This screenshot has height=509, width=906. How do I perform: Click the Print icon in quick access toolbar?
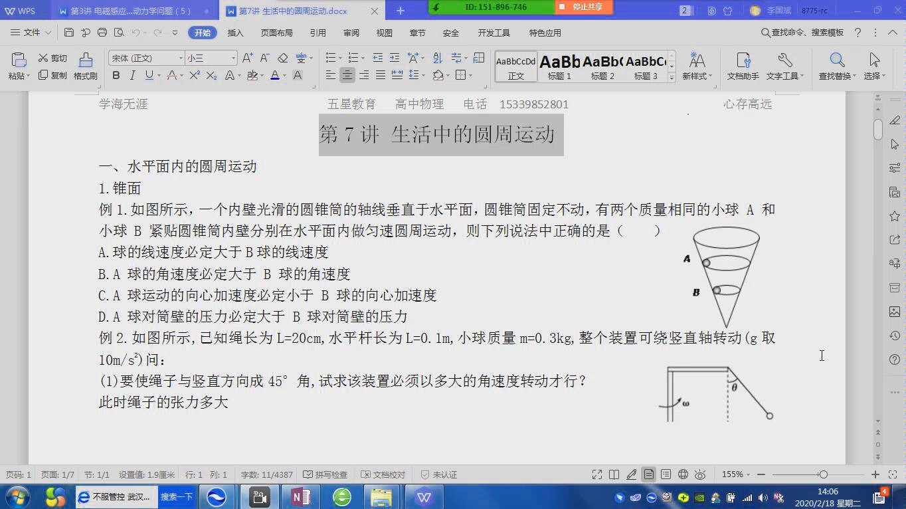click(x=102, y=31)
